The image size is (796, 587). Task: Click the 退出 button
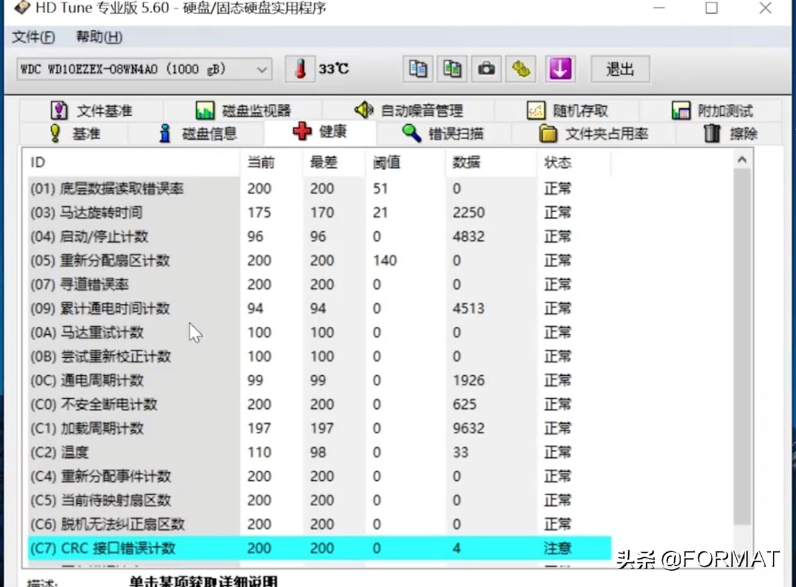[618, 70]
